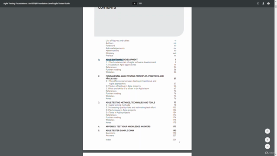Zoom out of the PDF page

point(267,146)
